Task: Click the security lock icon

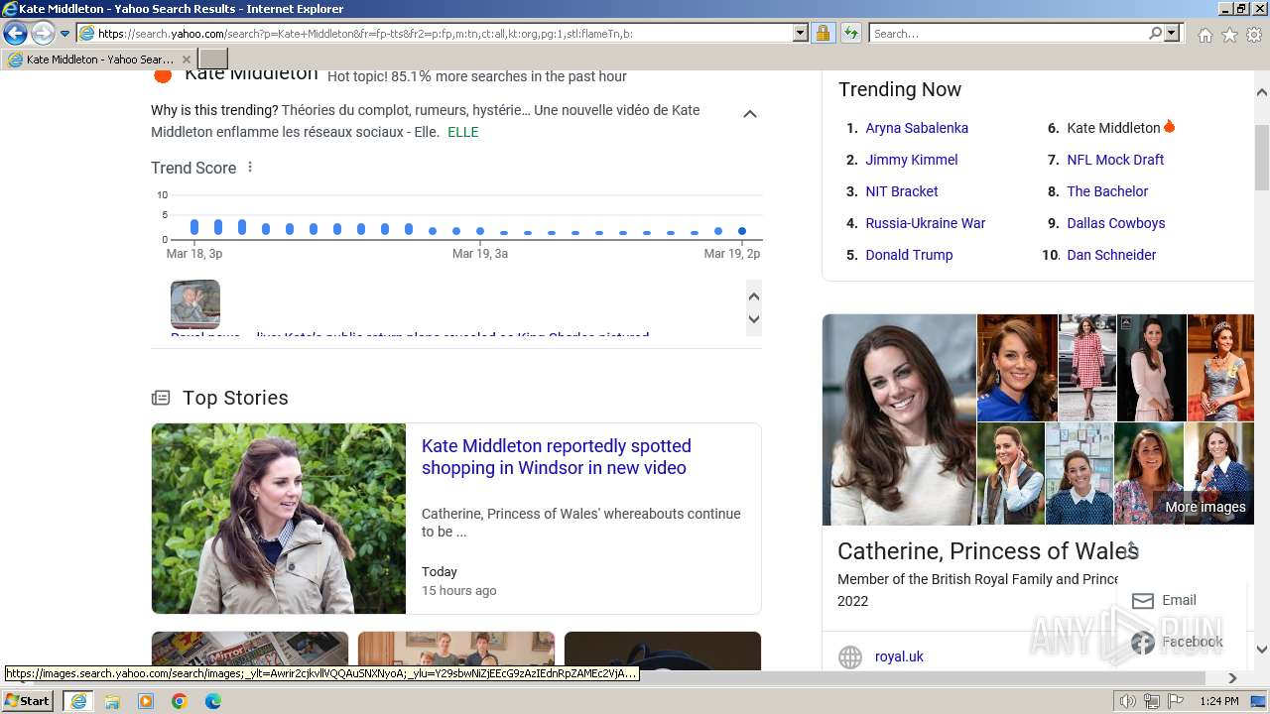Action: (823, 33)
